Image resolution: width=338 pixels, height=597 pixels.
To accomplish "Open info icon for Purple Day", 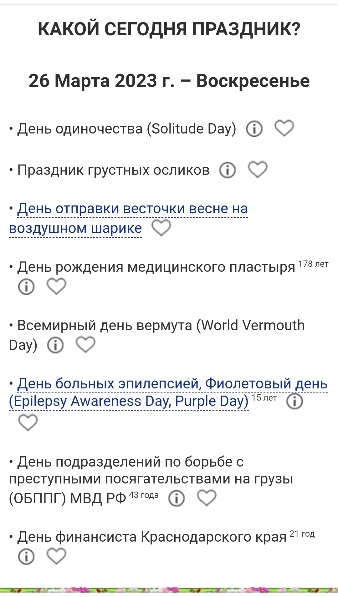I will click(x=294, y=402).
